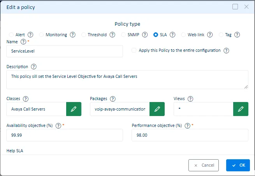Choose the Threshold policy type
The height and width of the screenshot is (176, 255).
coord(84,35)
